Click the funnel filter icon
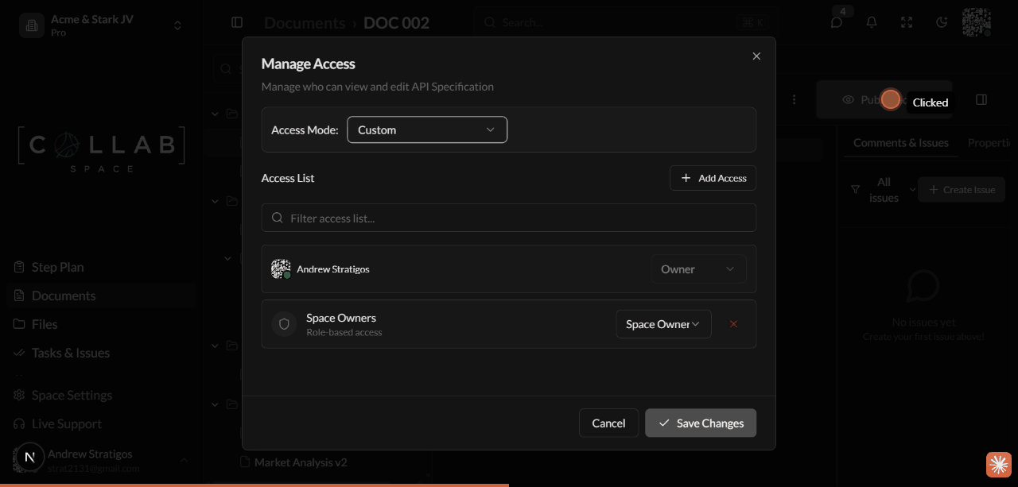The width and height of the screenshot is (1018, 487). (x=856, y=190)
